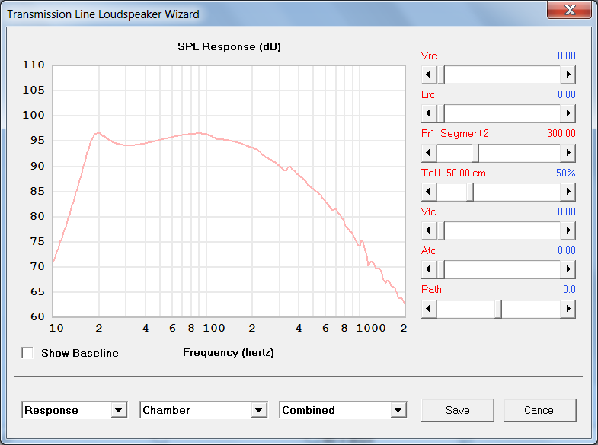Screen dimensions: 598x445
Task: Click the Lrc slider thumb
Action: (x=440, y=113)
